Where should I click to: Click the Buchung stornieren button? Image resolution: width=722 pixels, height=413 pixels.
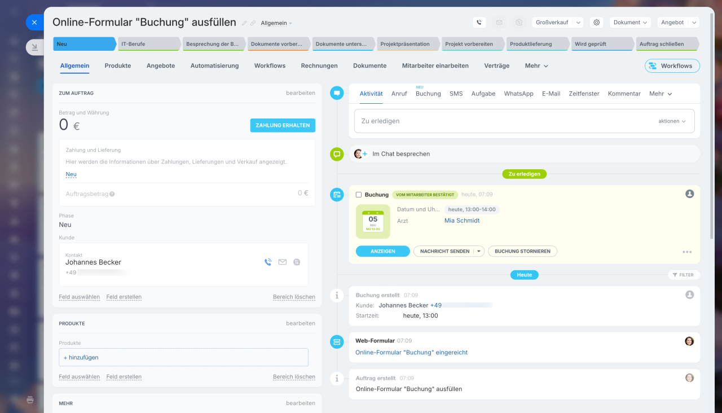[x=523, y=252]
